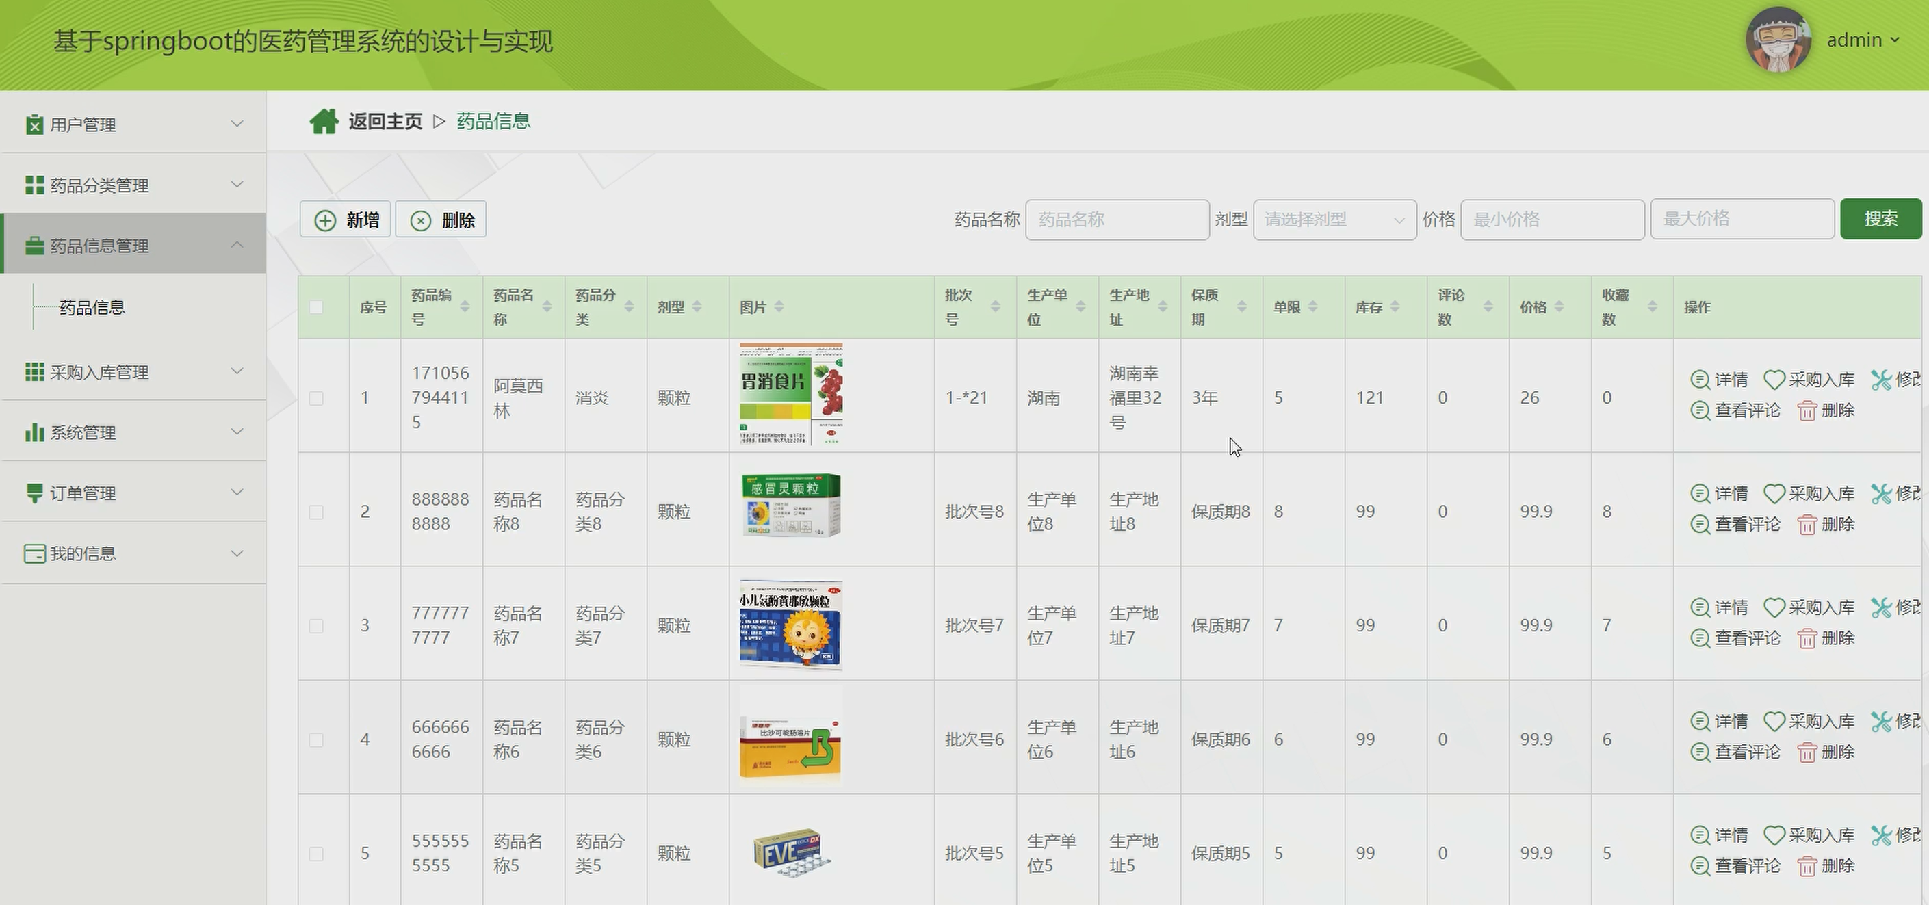Select the 用户管理 sidebar menu label

pyautogui.click(x=82, y=124)
